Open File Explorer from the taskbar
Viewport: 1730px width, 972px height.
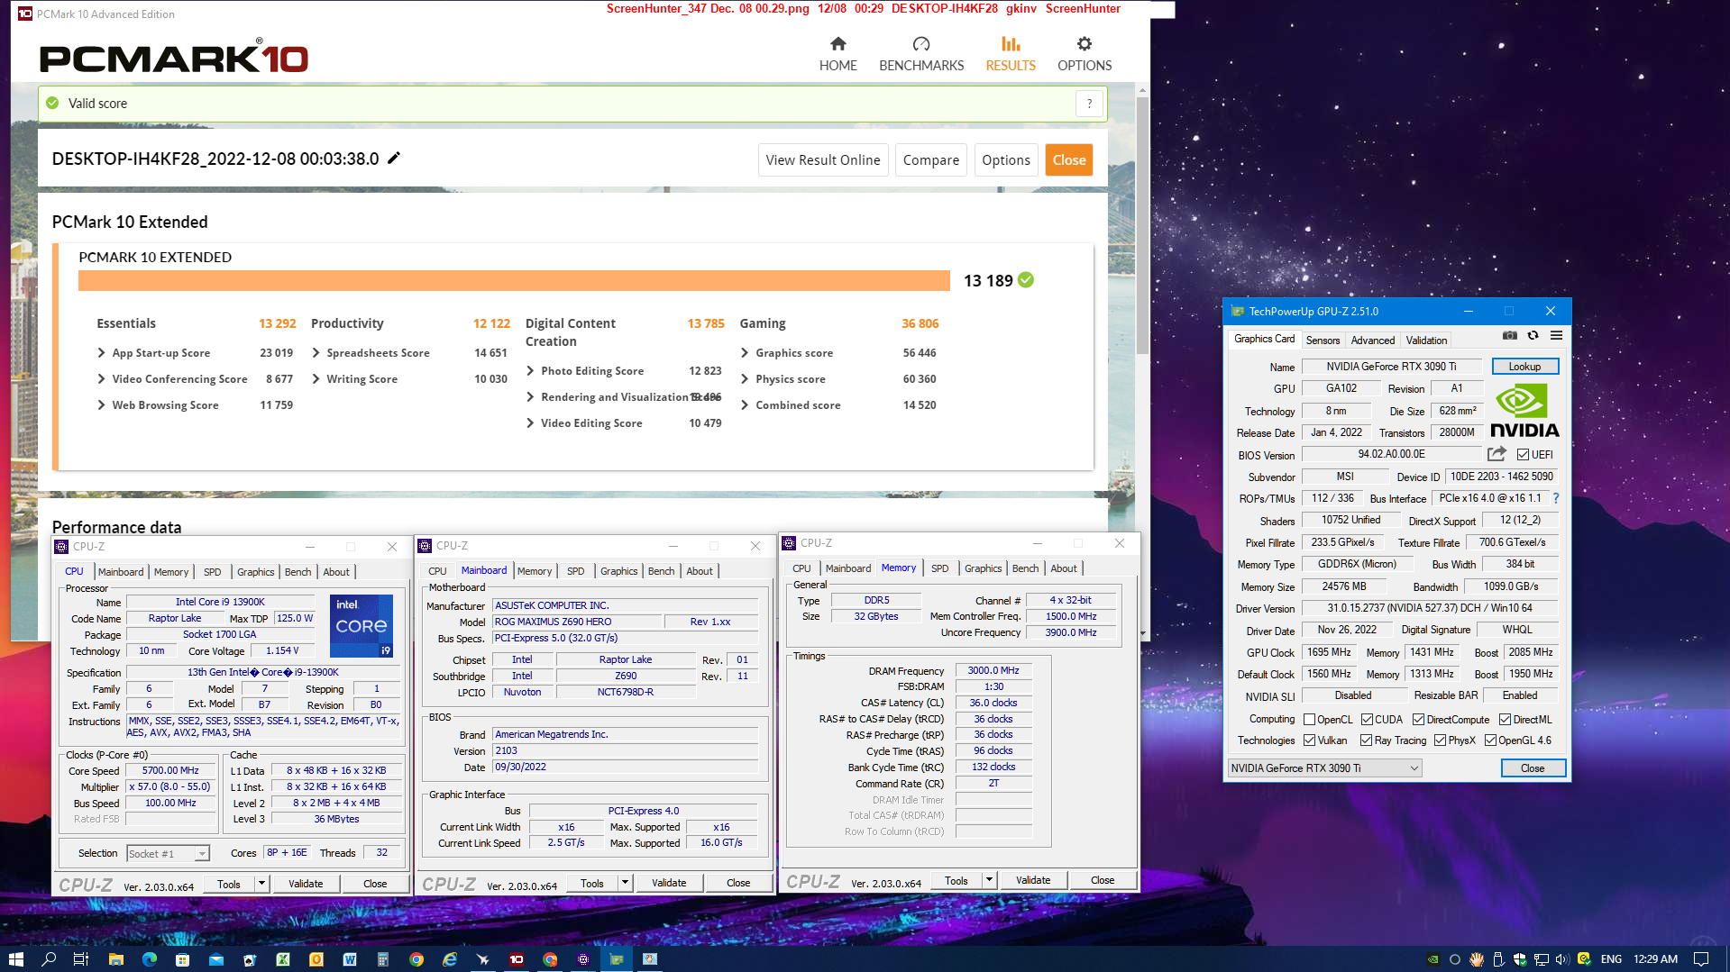115,958
